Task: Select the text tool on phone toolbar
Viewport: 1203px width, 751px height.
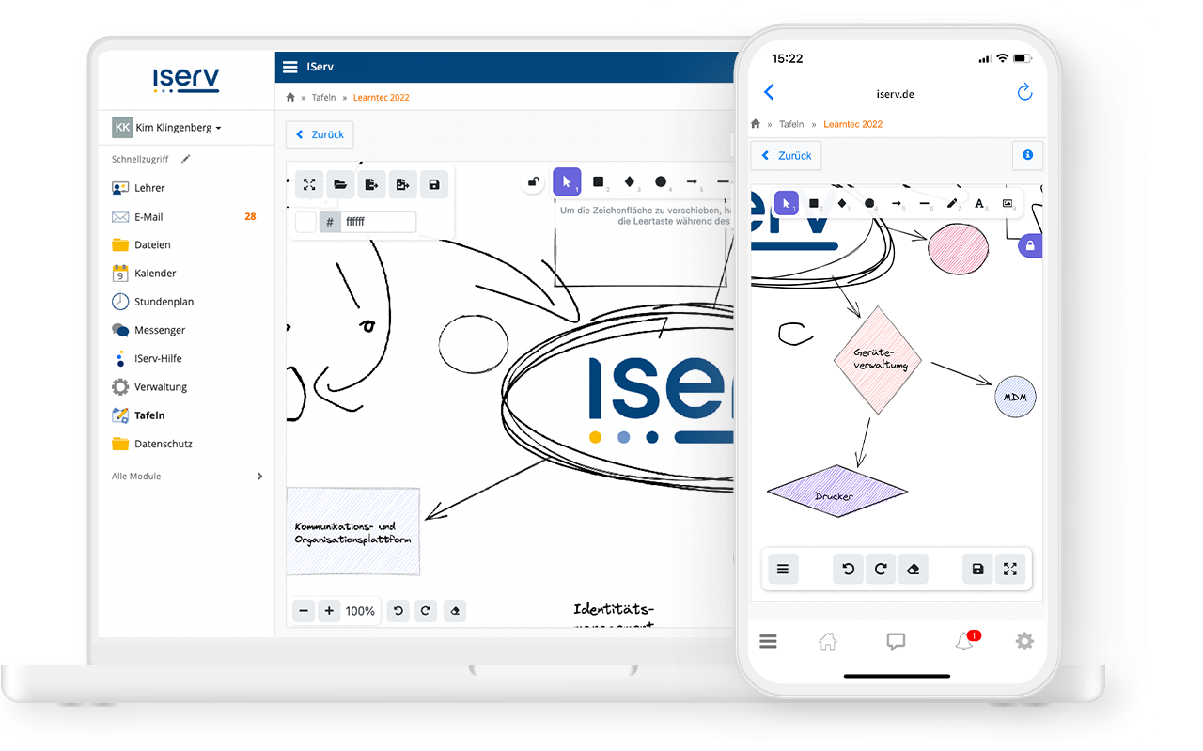Action: (979, 203)
